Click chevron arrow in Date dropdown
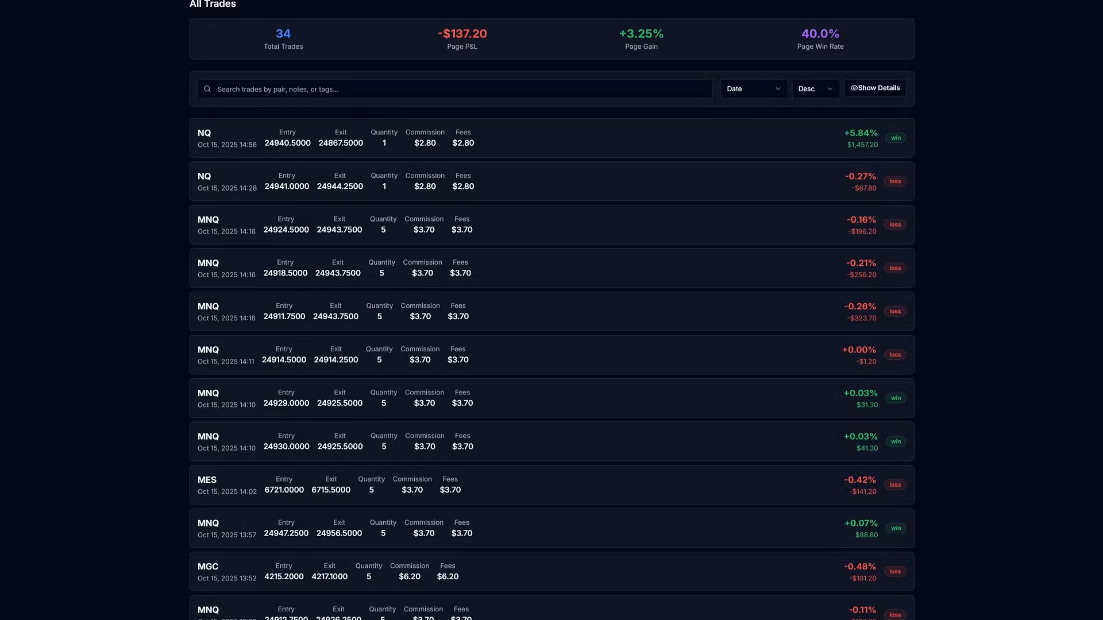Viewport: 1103px width, 620px height. point(778,89)
